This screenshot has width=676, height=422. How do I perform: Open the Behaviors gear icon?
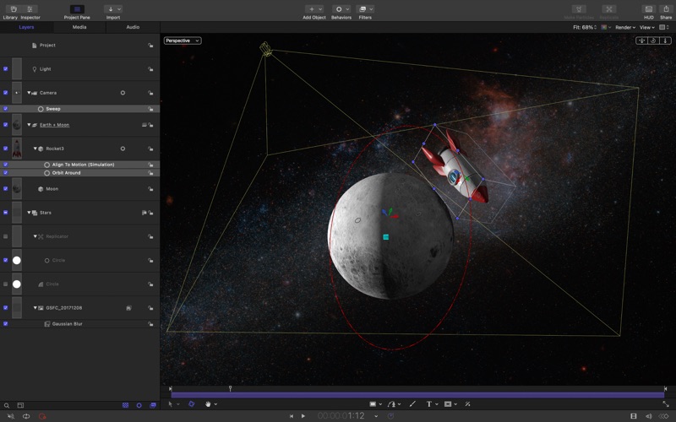click(x=339, y=9)
